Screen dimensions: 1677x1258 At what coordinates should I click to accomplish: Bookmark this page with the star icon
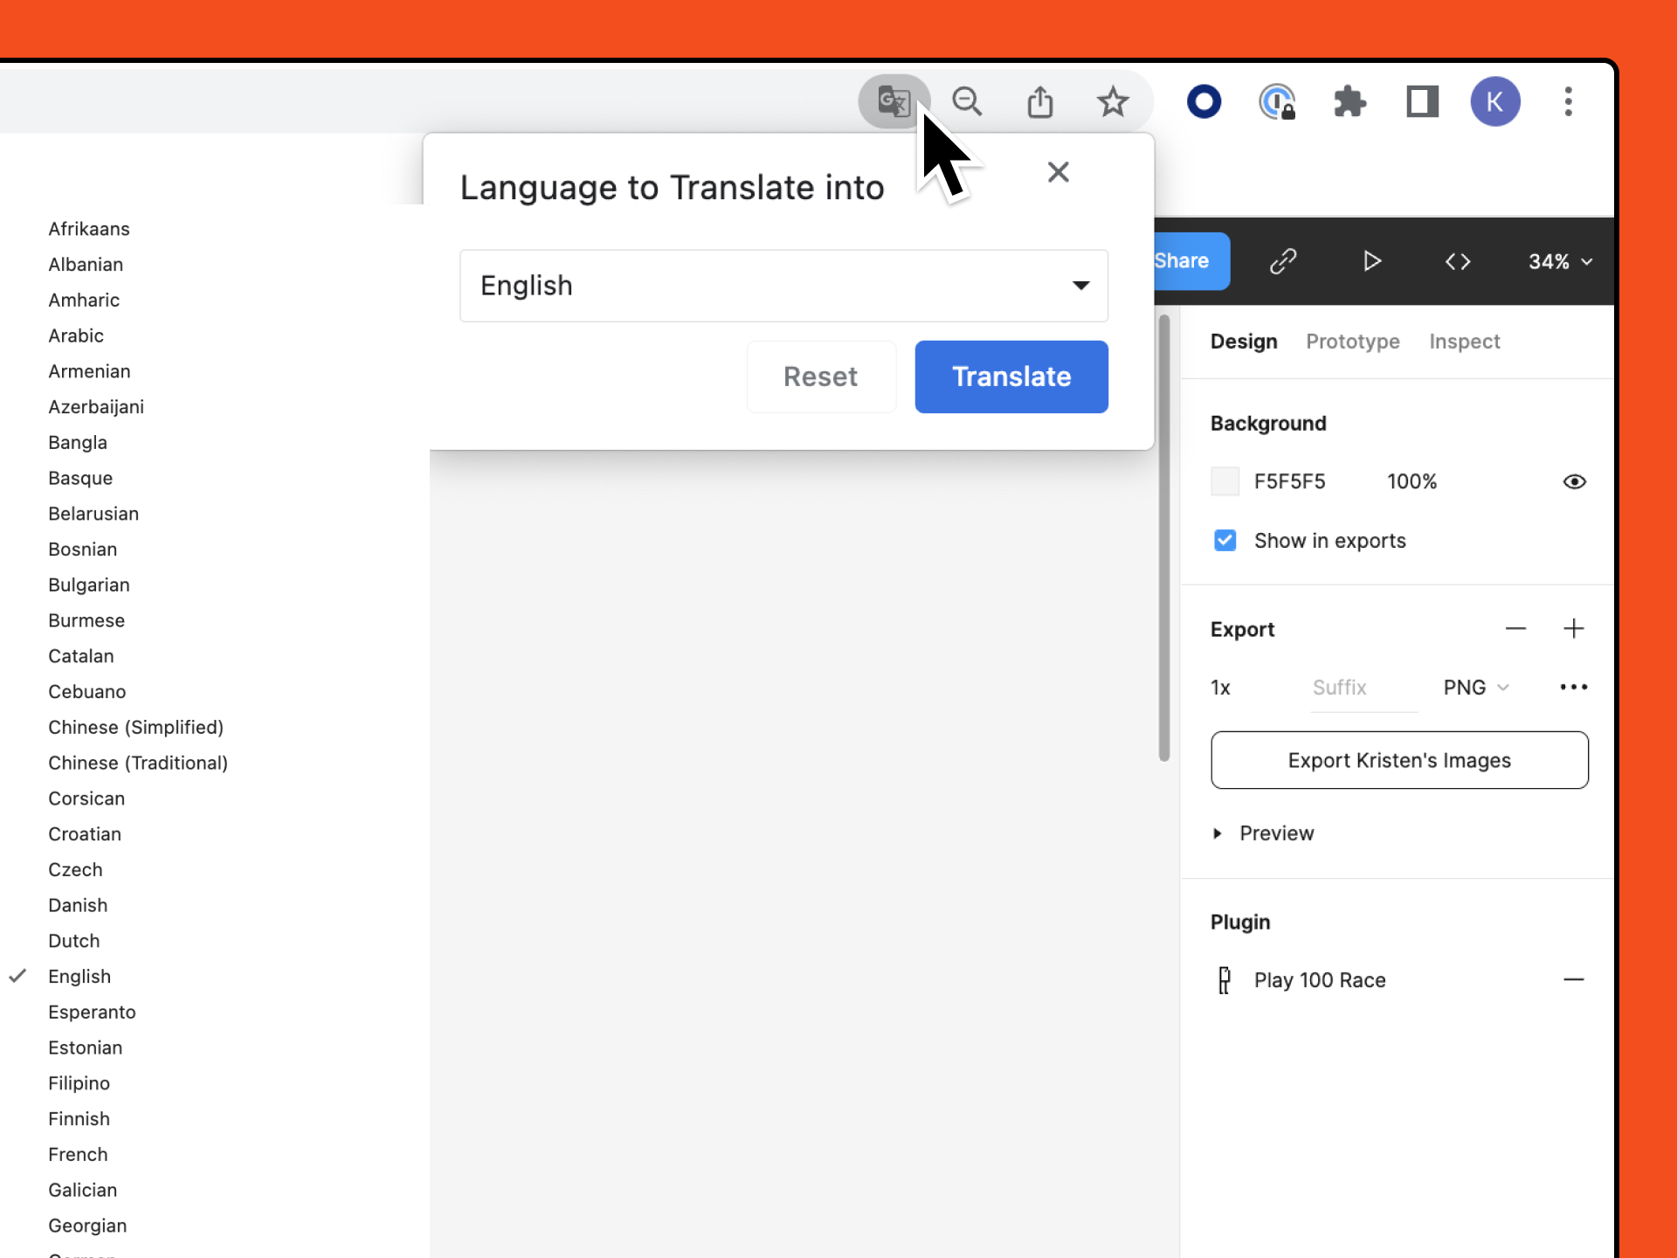point(1113,101)
